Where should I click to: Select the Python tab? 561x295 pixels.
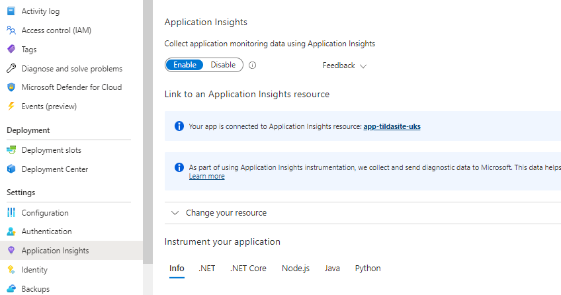[367, 268]
